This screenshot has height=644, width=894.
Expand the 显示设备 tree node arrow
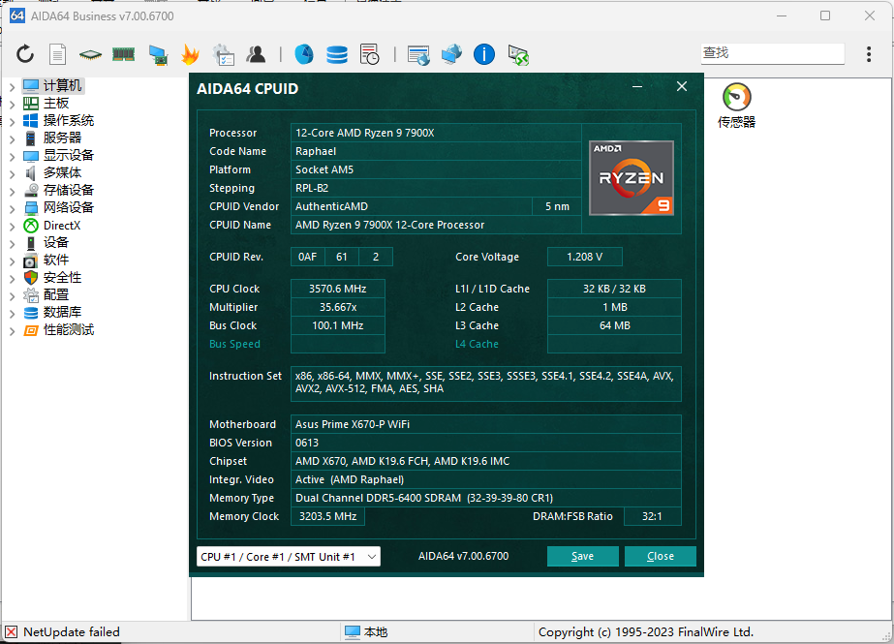click(12, 157)
